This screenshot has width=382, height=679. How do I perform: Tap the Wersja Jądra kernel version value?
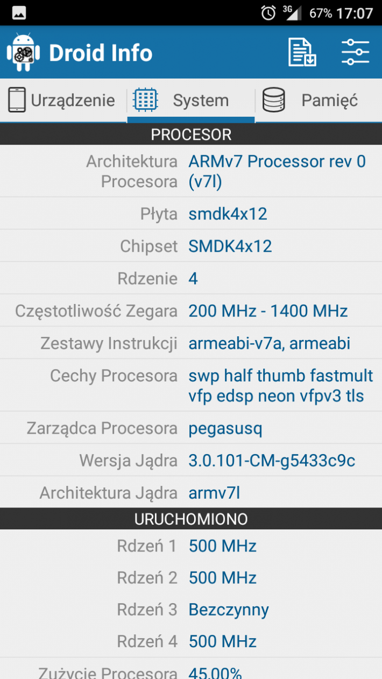pos(272,461)
